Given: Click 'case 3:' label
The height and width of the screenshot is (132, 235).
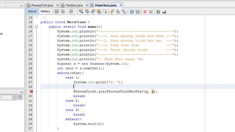Looking at the screenshot, I should click(x=72, y=110).
